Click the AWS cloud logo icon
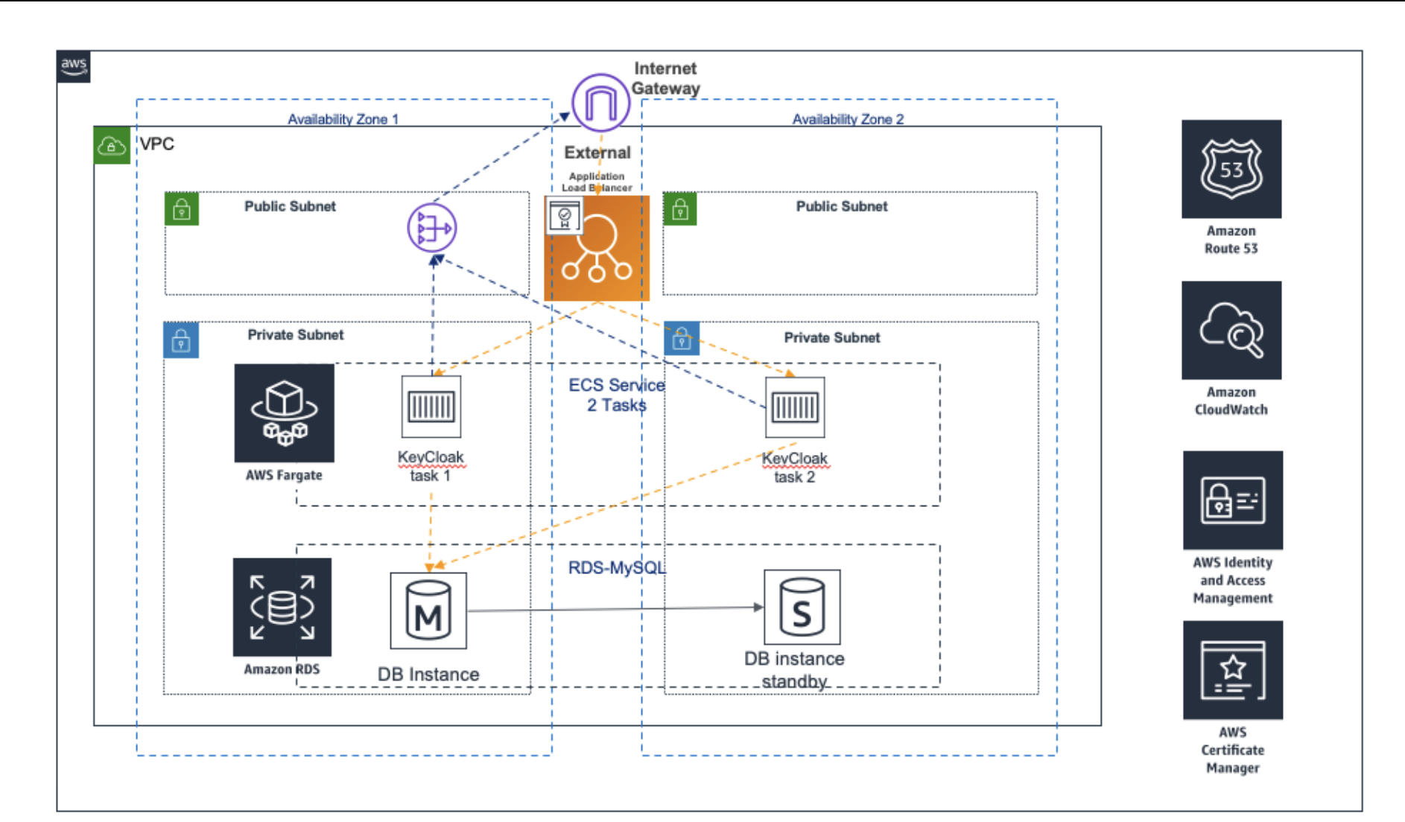 [x=73, y=66]
